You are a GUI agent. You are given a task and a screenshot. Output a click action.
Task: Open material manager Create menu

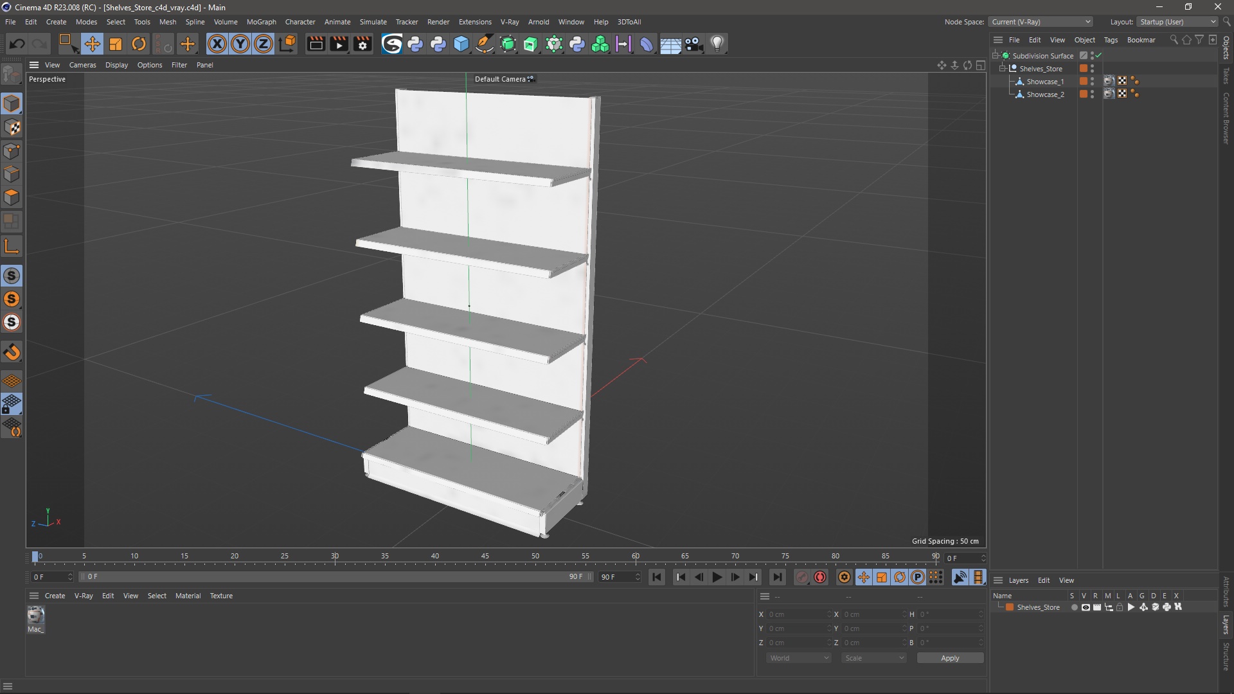55,596
